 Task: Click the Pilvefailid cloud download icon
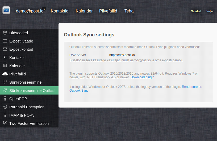[5, 74]
